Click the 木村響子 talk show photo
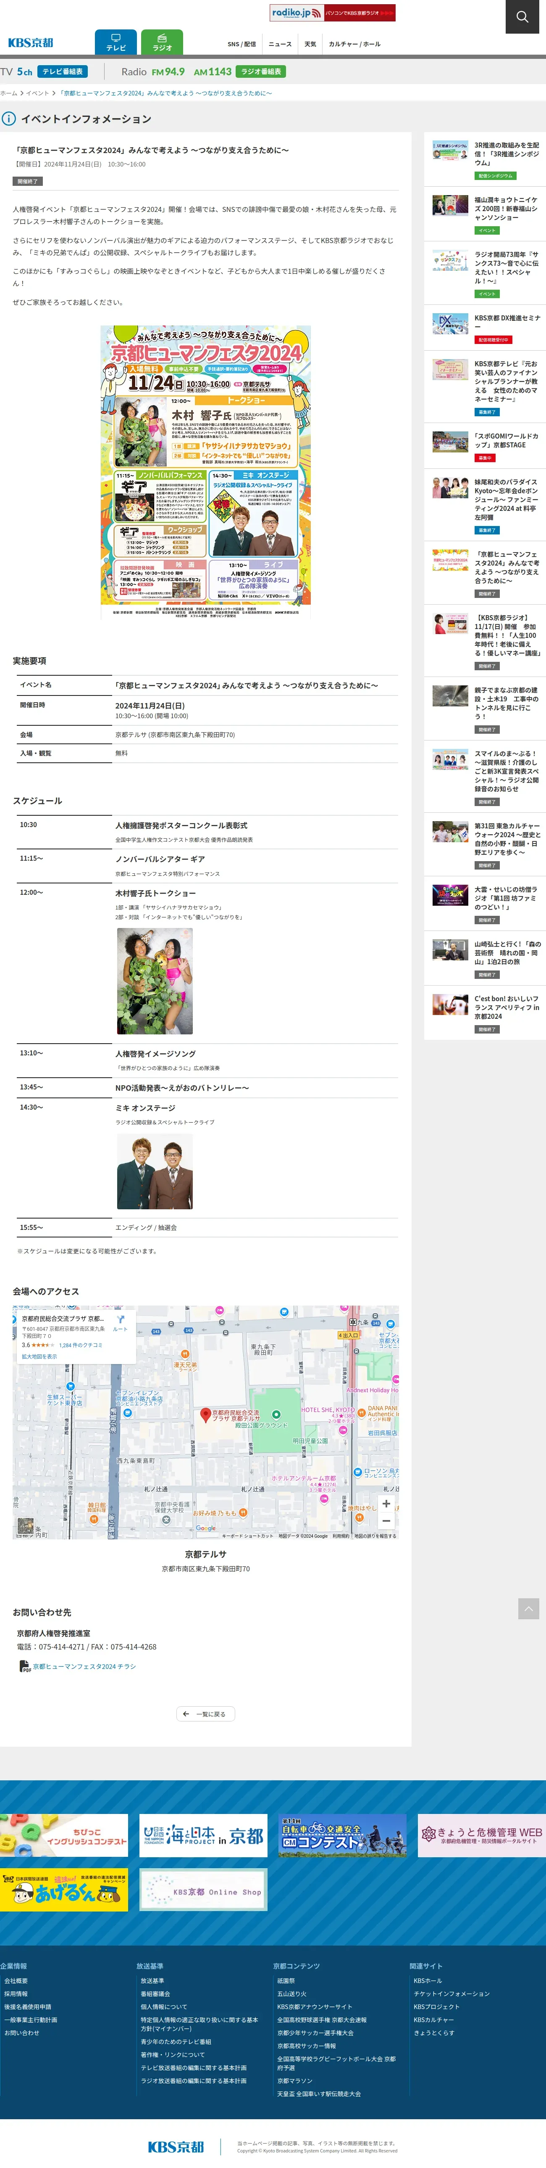The image size is (546, 2168). [x=155, y=981]
